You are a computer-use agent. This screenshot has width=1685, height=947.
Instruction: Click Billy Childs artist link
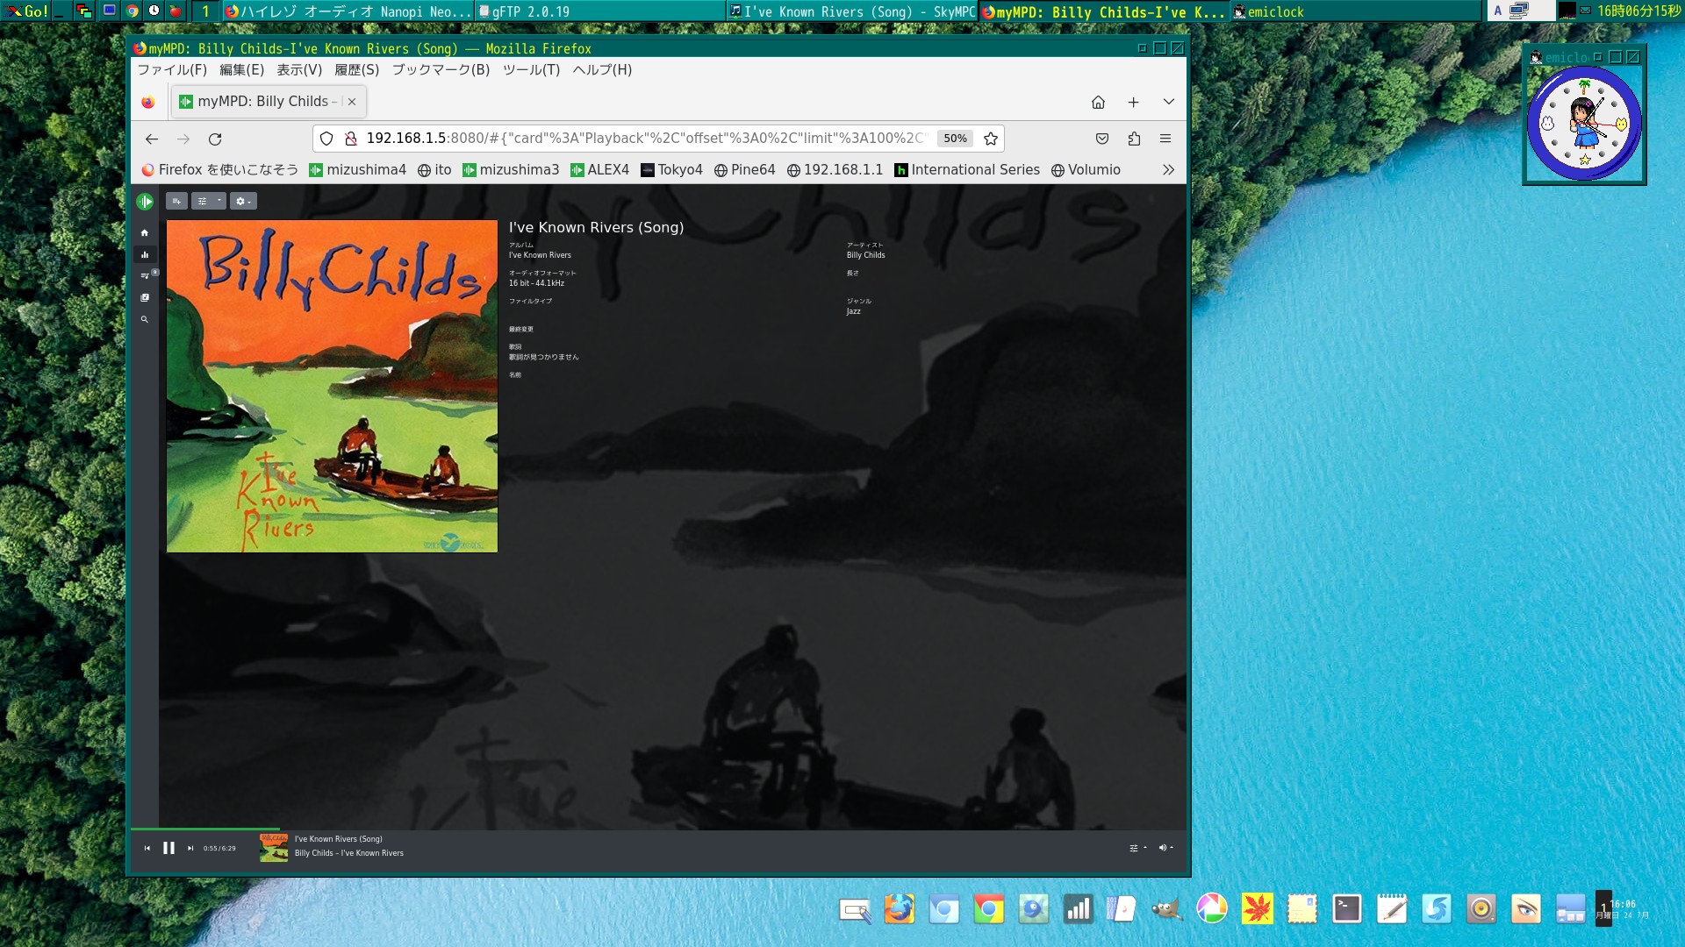click(x=865, y=255)
